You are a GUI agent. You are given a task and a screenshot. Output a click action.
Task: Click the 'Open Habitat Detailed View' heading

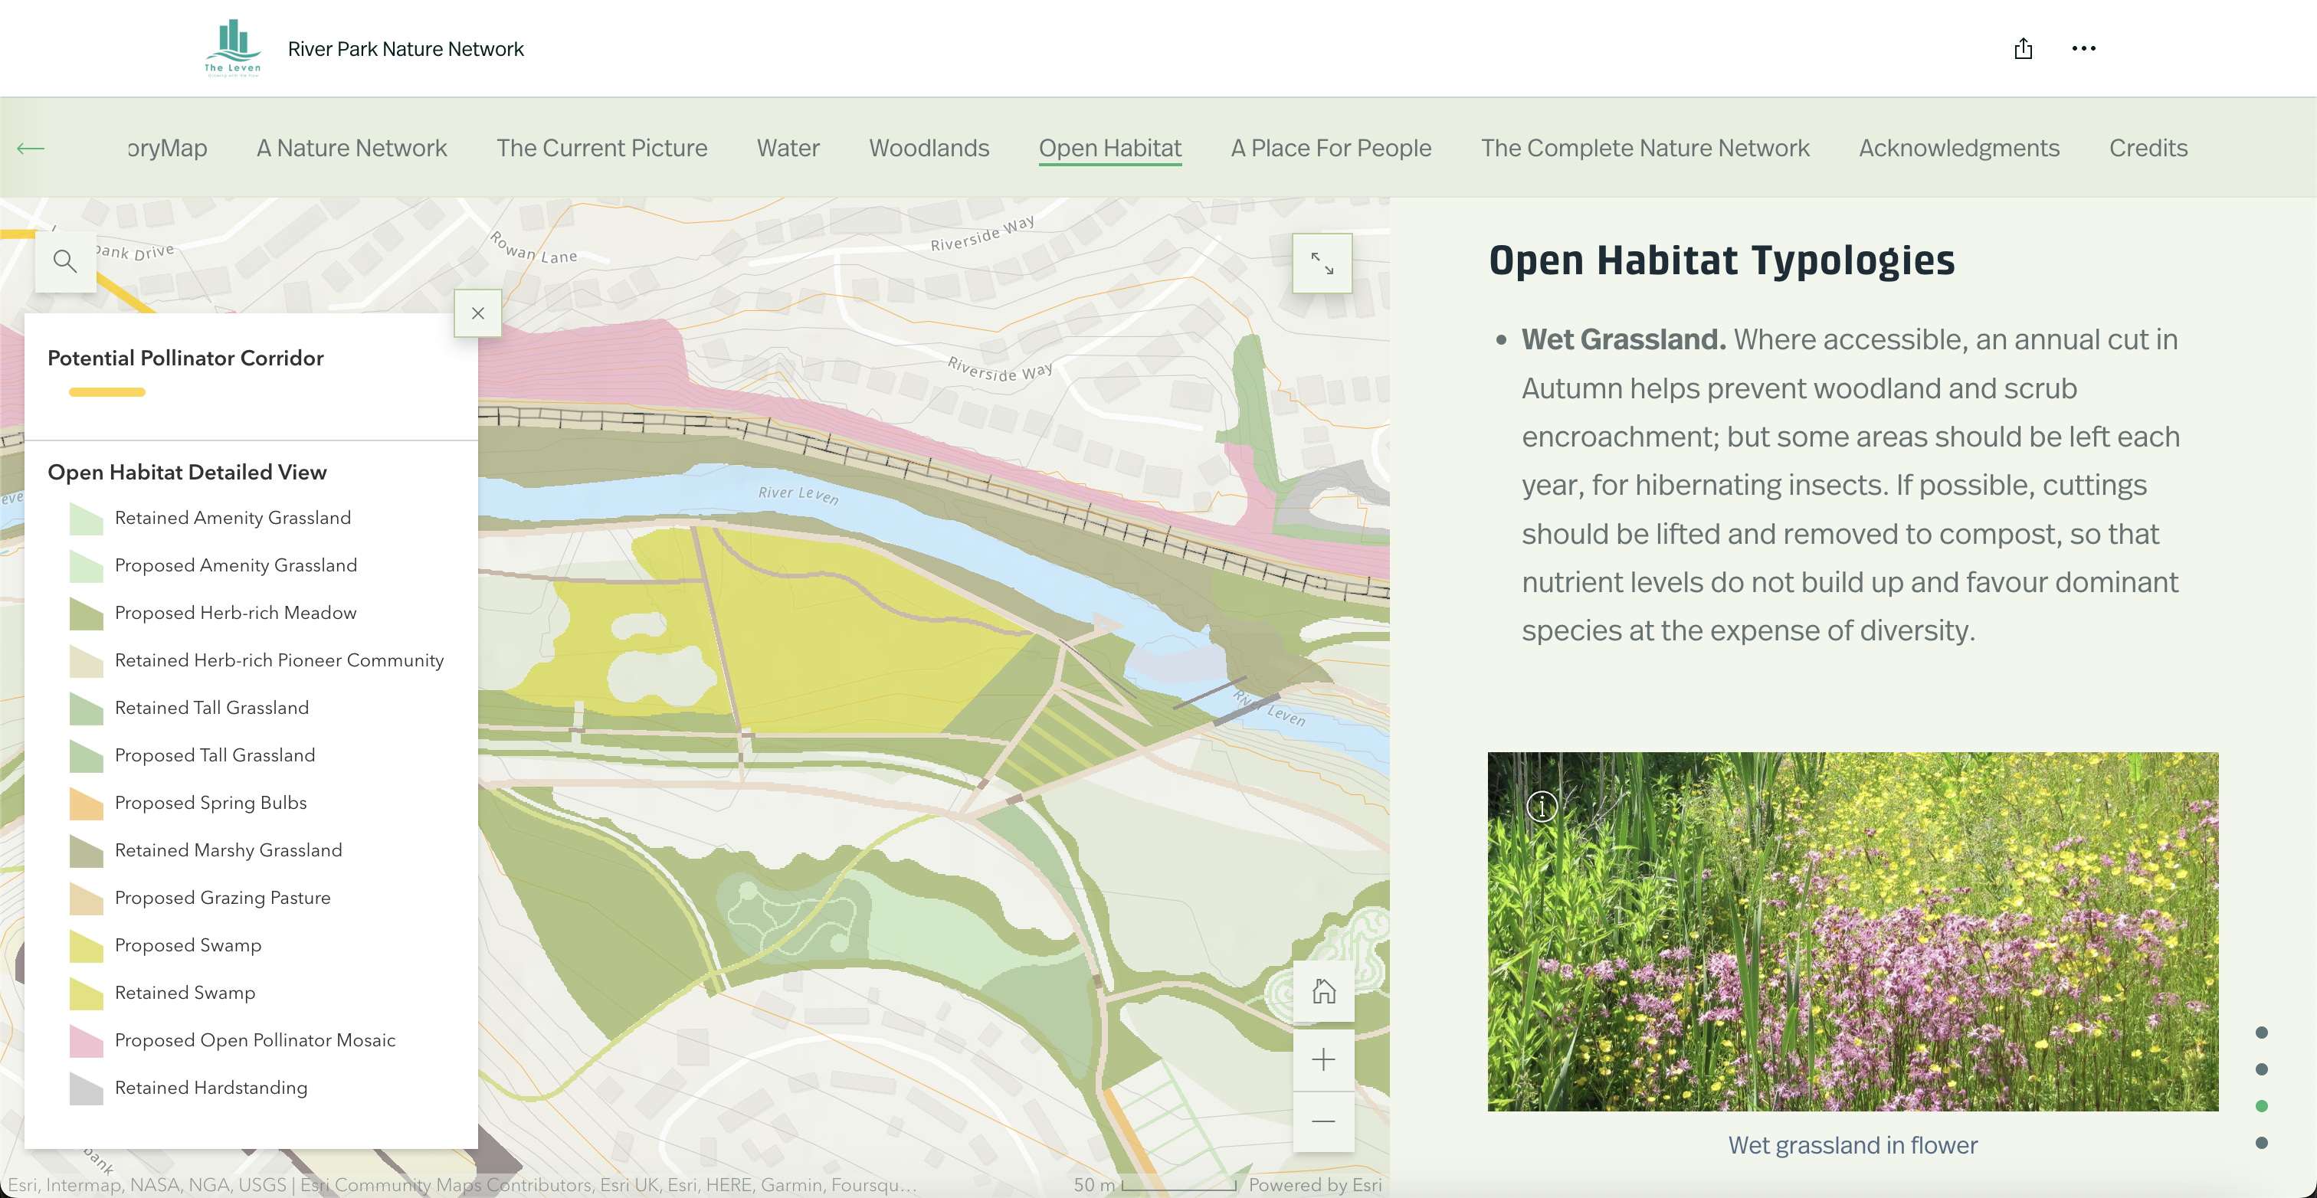point(187,472)
